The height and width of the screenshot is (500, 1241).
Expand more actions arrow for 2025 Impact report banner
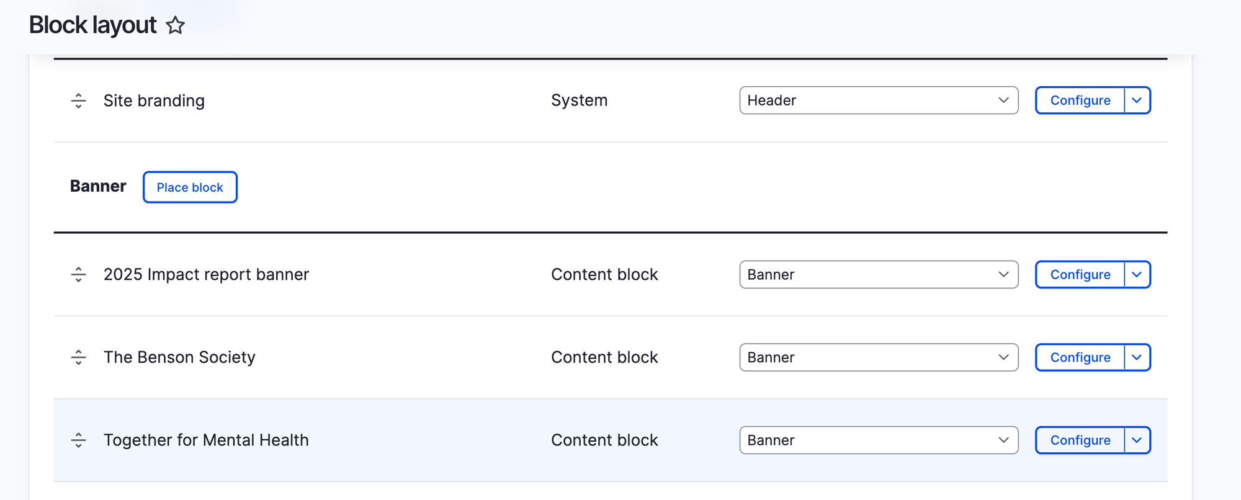click(1137, 274)
